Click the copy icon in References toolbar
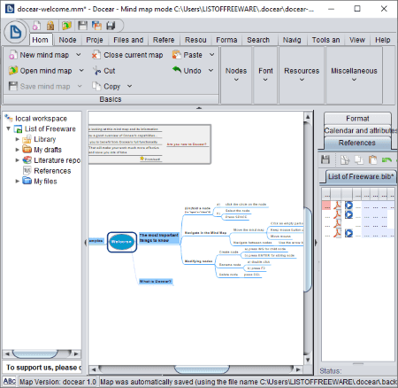 [x=358, y=159]
